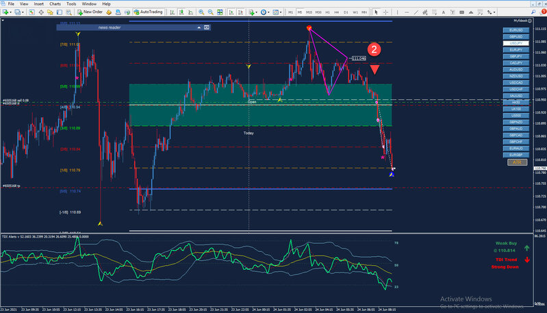Collapse the news reader panel arrow
This screenshot has height=313, width=547.
(x=199, y=27)
